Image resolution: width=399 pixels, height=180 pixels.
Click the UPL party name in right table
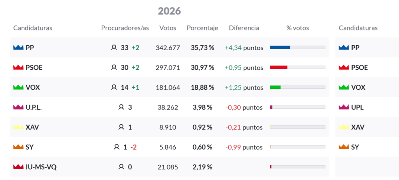click(357, 107)
